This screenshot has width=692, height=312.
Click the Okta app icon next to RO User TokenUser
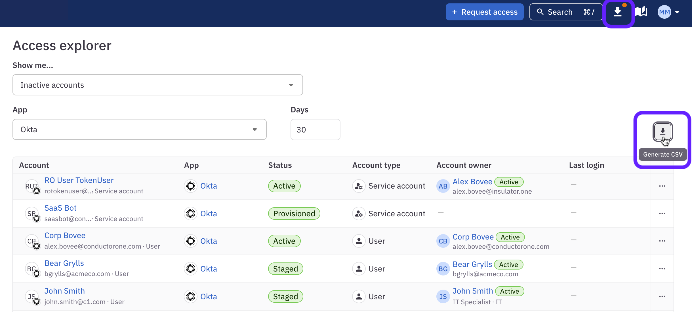[191, 186]
